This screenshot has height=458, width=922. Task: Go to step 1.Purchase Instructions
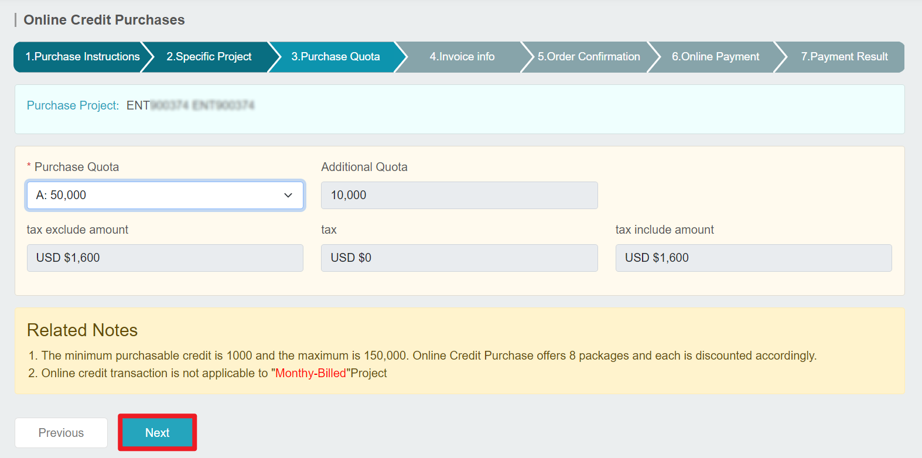(83, 57)
